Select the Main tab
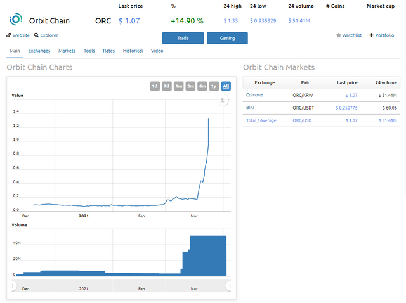 [15, 51]
